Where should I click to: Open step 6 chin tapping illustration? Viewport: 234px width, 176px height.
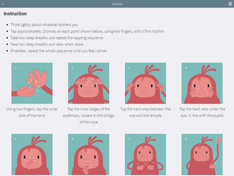pos(89,154)
